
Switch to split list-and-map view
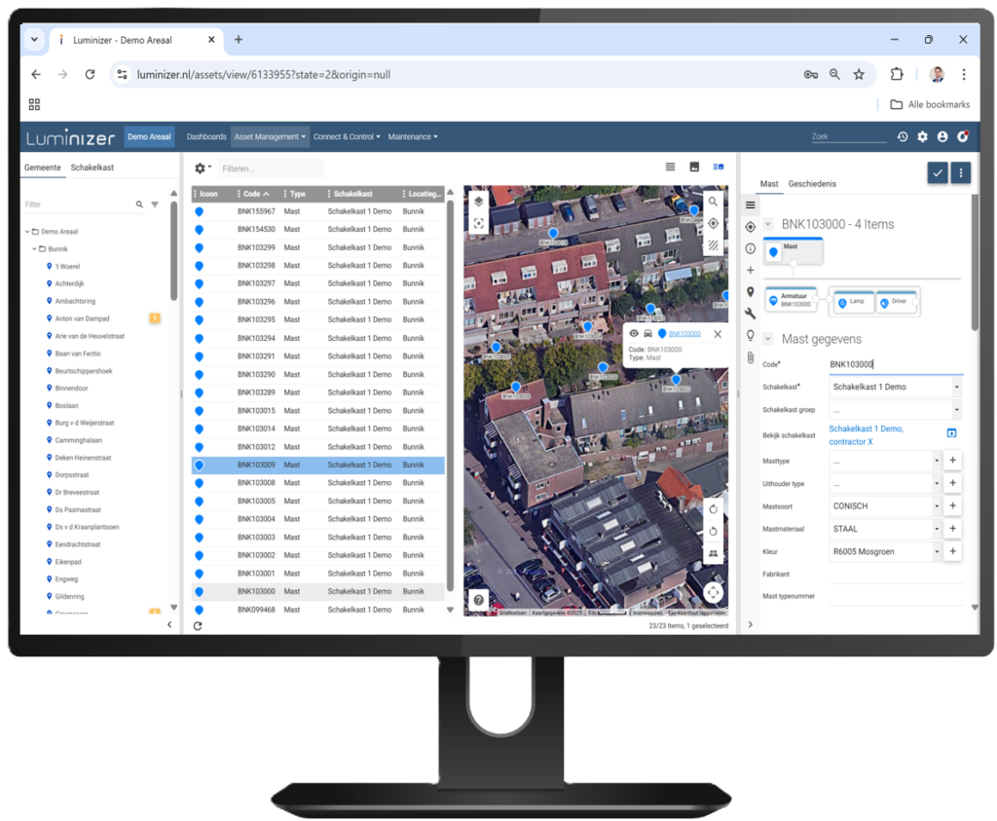coord(719,167)
